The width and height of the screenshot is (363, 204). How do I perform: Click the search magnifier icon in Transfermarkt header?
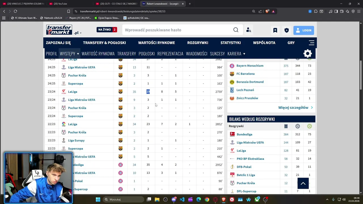coord(236,30)
